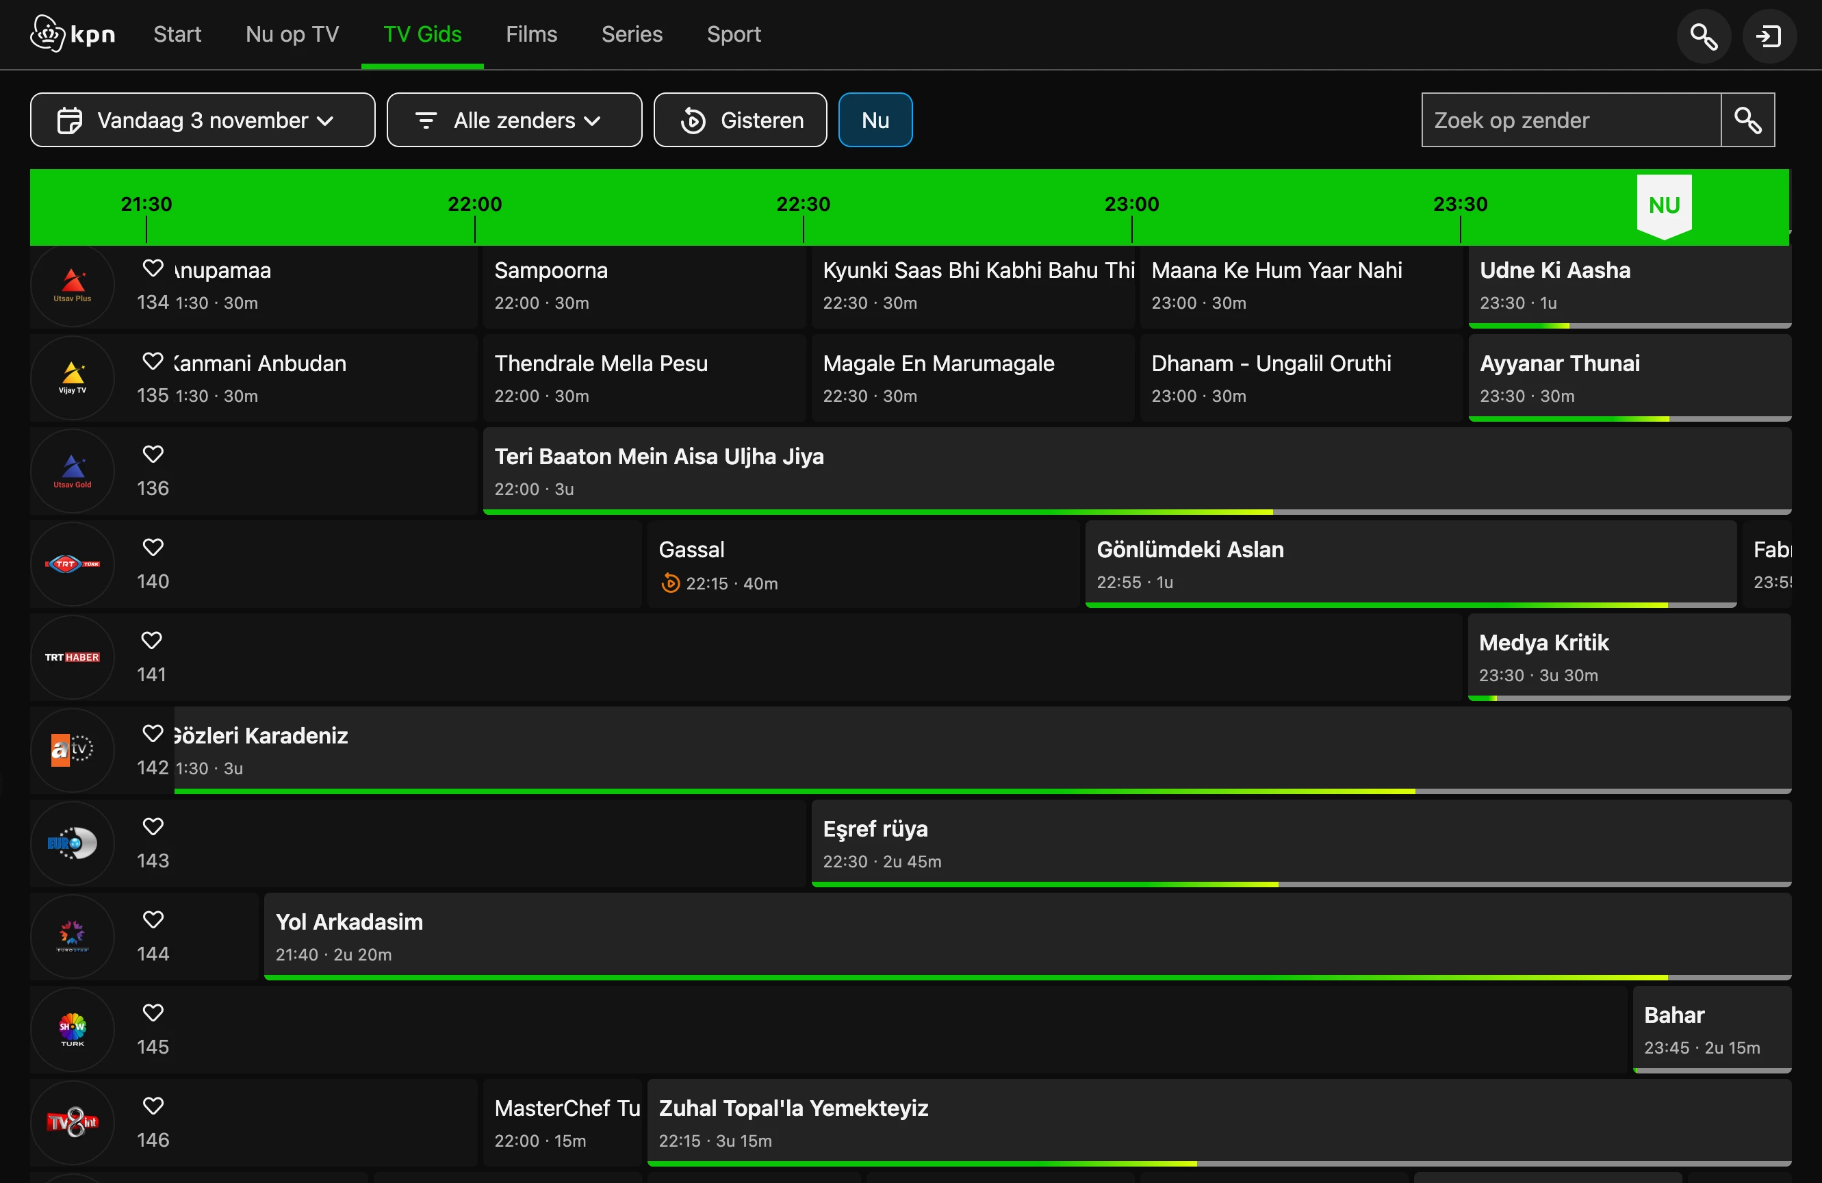Click the login arrow icon
Viewport: 1822px width, 1183px height.
pos(1769,36)
